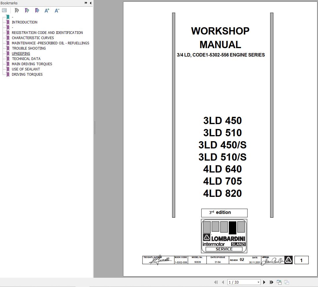Click the next view arrow icon
Viewport: 318px width, 287px height.
pos(286,282)
